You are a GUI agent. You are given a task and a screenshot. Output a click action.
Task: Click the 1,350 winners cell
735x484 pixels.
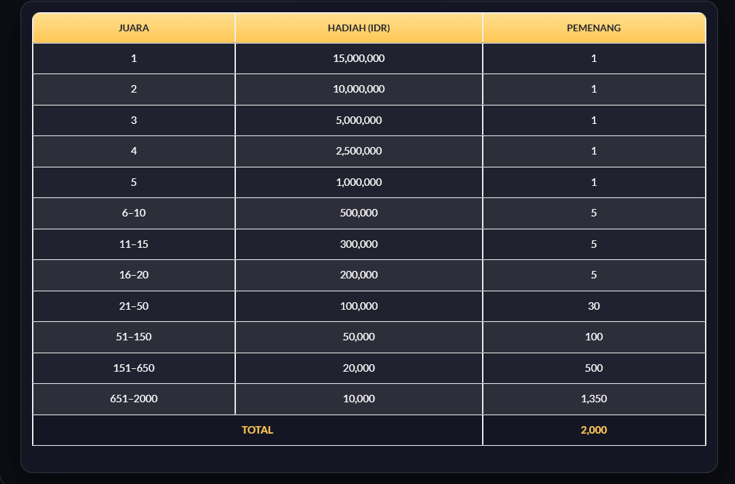(594, 399)
